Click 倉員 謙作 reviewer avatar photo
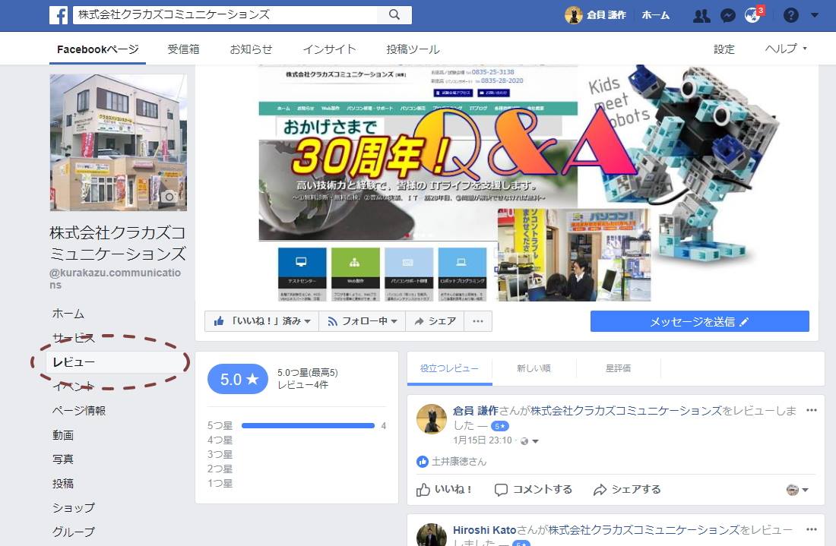836x546 pixels. click(x=432, y=418)
